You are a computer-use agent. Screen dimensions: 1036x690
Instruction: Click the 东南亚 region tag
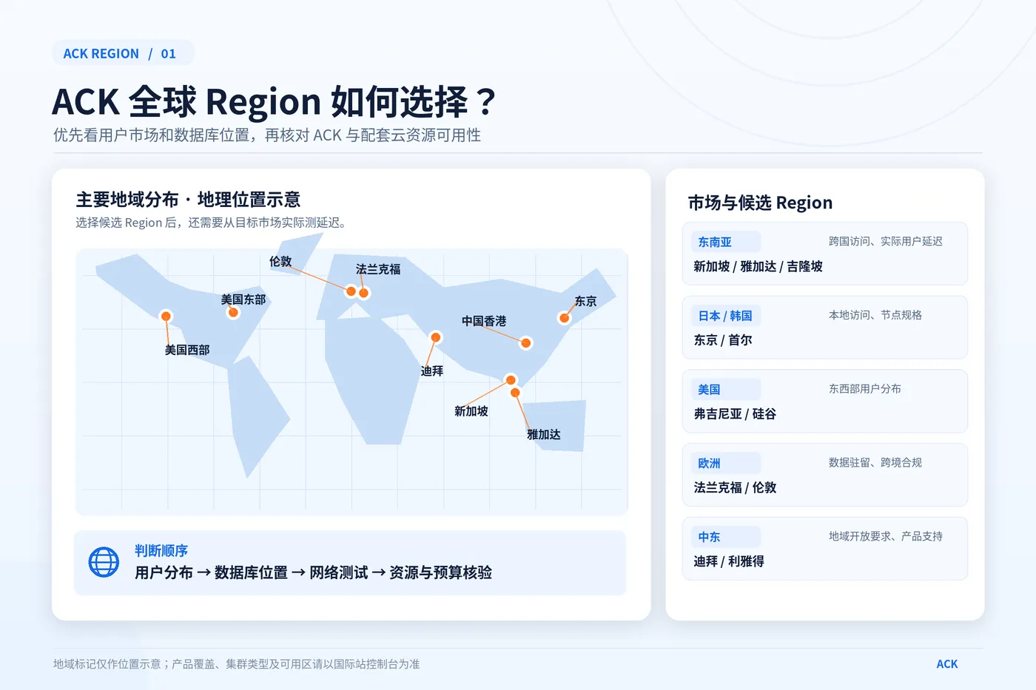point(726,242)
